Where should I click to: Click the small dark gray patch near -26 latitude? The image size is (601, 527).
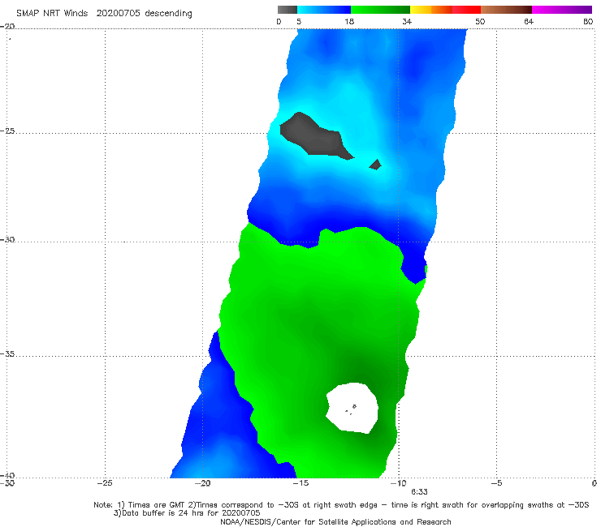pos(375,165)
